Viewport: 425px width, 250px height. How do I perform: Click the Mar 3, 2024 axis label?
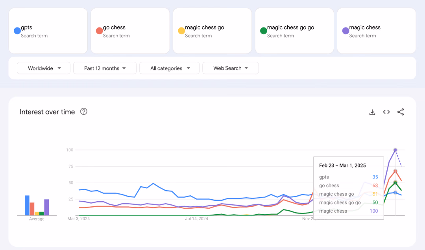(x=79, y=219)
